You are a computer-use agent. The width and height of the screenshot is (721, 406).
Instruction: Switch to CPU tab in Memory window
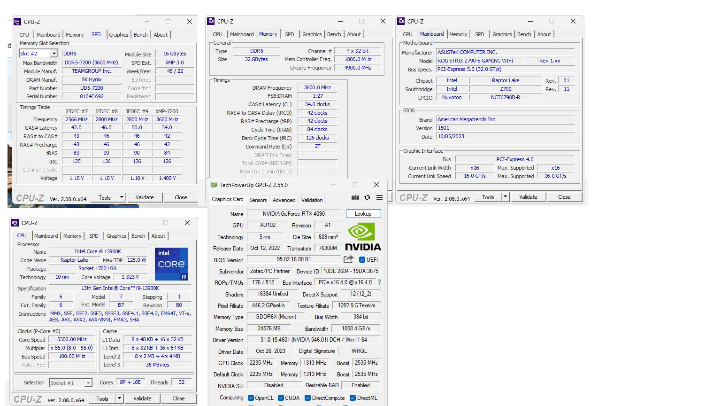[x=217, y=34]
